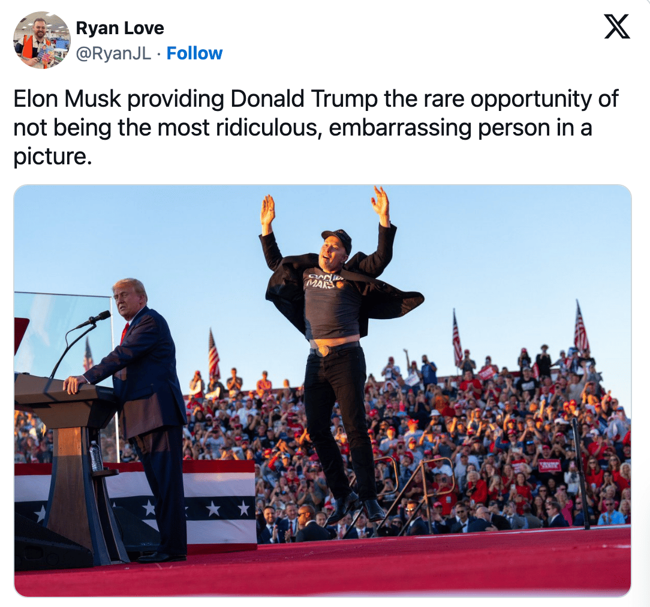The width and height of the screenshot is (650, 607).
Task: Click the red tie of the speaker
Action: click(x=124, y=333)
